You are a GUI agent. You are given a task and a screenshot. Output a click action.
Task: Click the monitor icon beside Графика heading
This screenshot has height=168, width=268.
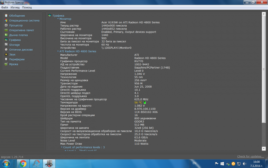coord(50,16)
